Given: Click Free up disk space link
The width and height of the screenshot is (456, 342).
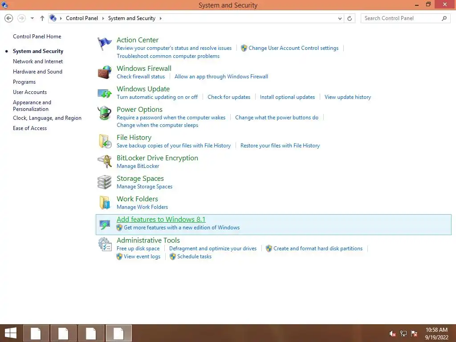Looking at the screenshot, I should [x=138, y=248].
